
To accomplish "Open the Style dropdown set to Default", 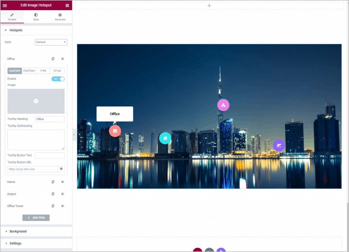I will point(51,42).
